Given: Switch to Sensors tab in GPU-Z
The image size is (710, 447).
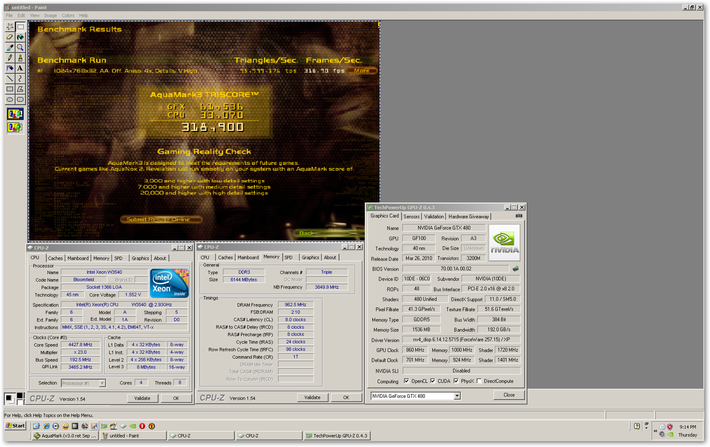Looking at the screenshot, I should pos(411,216).
